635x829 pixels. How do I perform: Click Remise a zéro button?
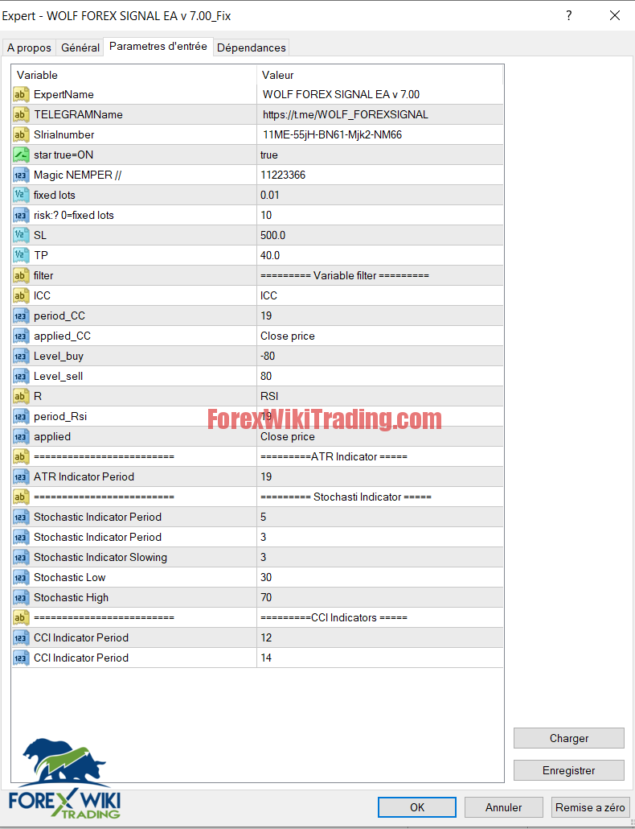(591, 807)
